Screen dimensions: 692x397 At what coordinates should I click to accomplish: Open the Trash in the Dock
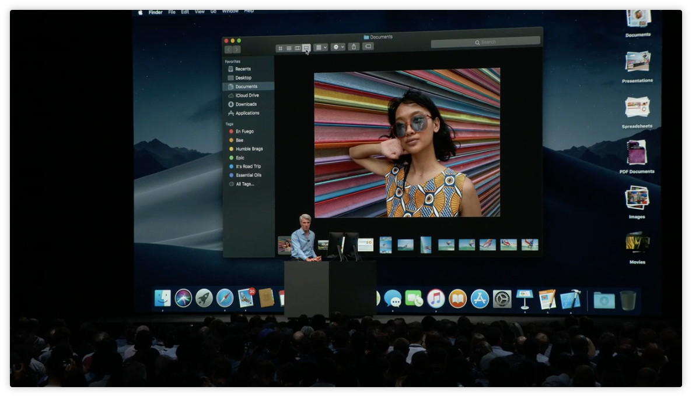pos(628,300)
